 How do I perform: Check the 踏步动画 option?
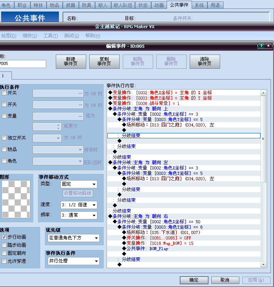(4, 245)
